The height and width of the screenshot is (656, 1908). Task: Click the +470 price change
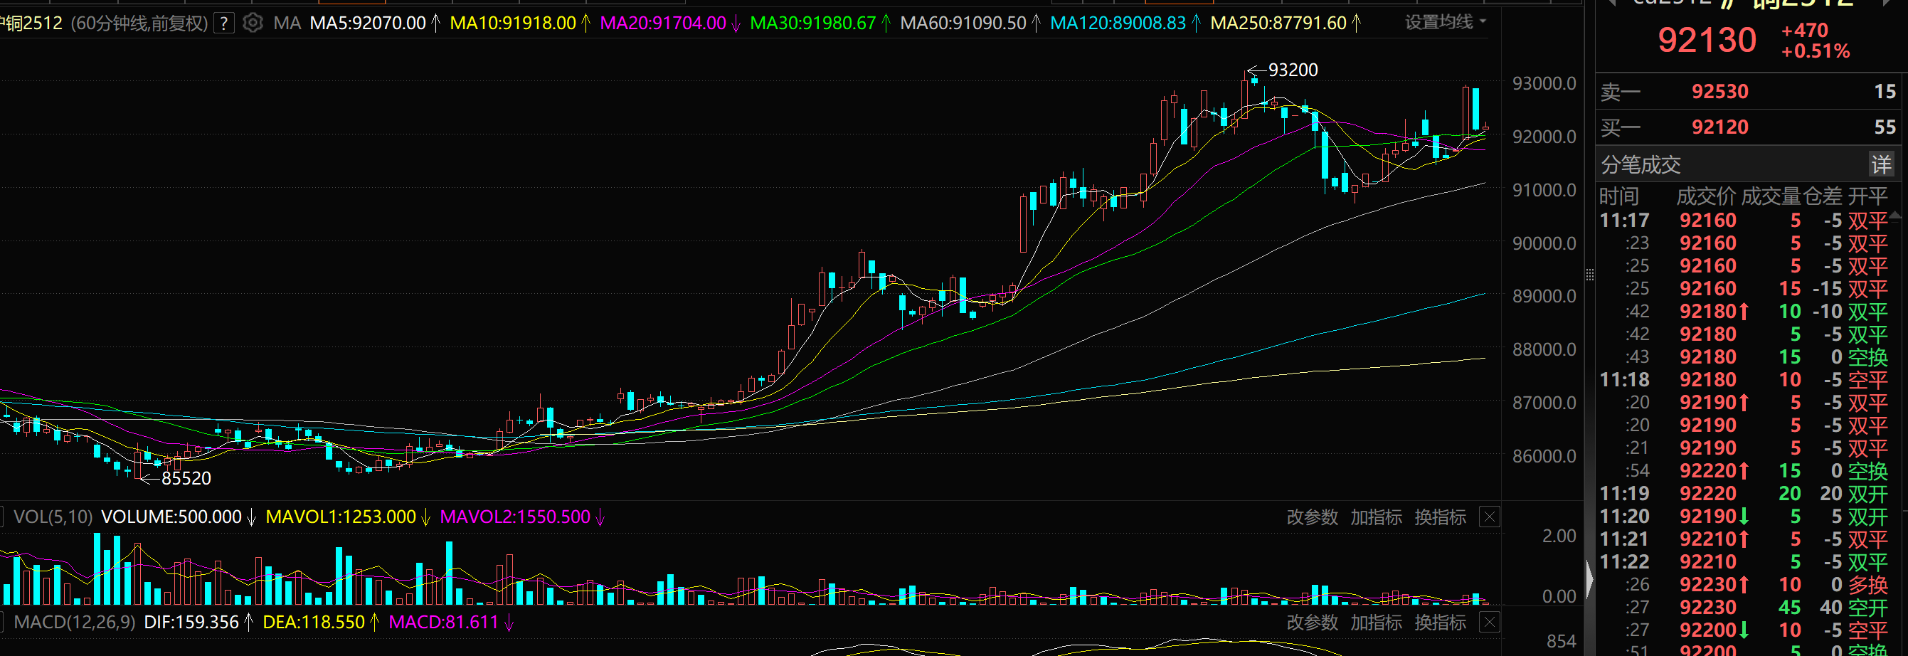pyautogui.click(x=1804, y=31)
